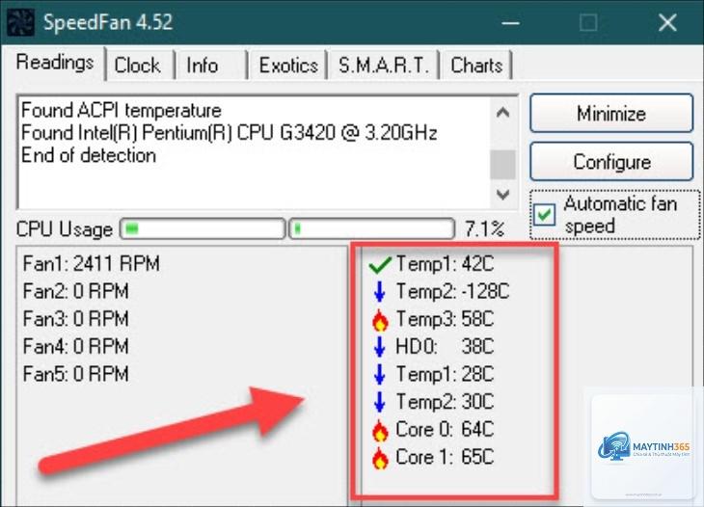Click the flame icon beside Core 0: 64C
This screenshot has height=507, width=704.
click(x=380, y=431)
